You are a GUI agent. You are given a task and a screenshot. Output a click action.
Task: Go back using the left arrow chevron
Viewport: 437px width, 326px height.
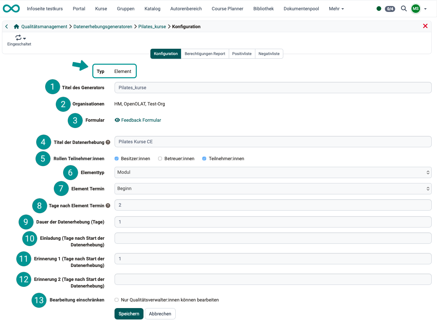6,26
